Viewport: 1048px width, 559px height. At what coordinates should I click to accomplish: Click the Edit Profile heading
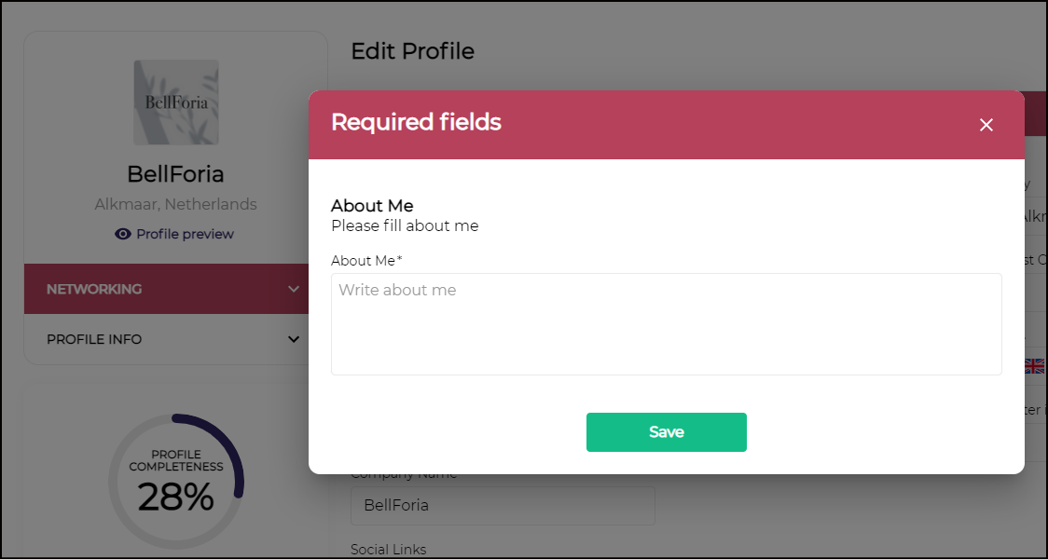[412, 51]
